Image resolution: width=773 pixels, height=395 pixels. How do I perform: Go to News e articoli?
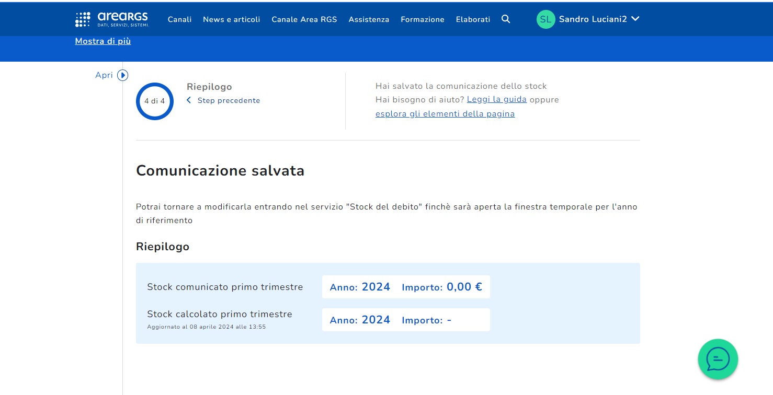tap(231, 19)
